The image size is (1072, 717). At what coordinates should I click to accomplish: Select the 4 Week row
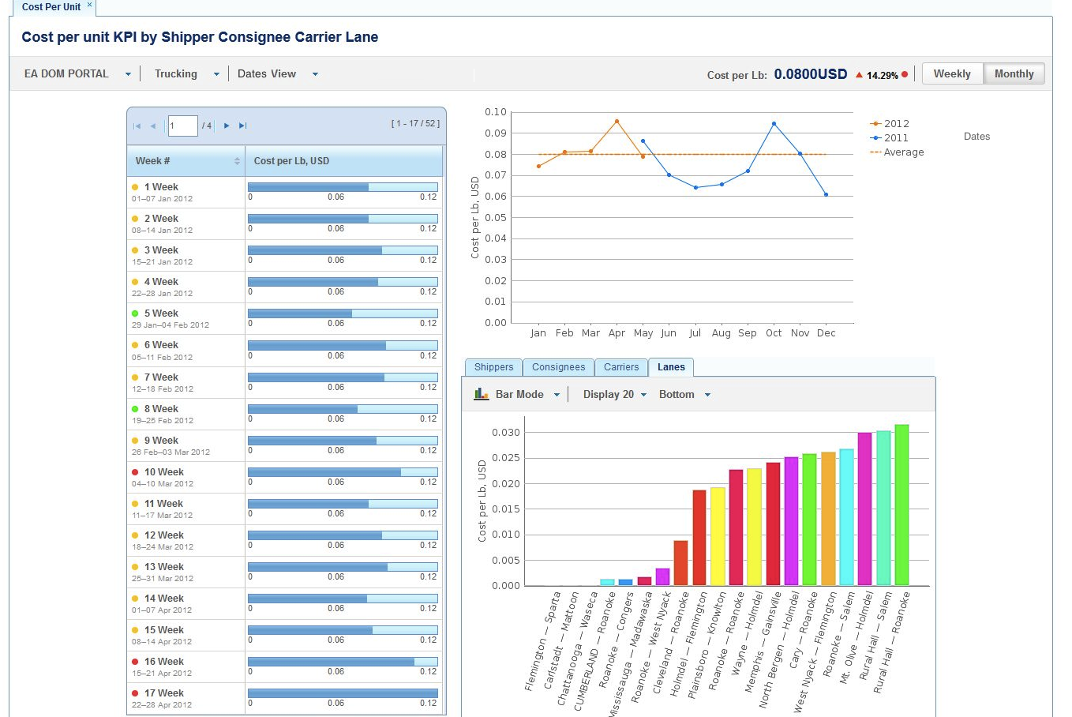point(287,287)
